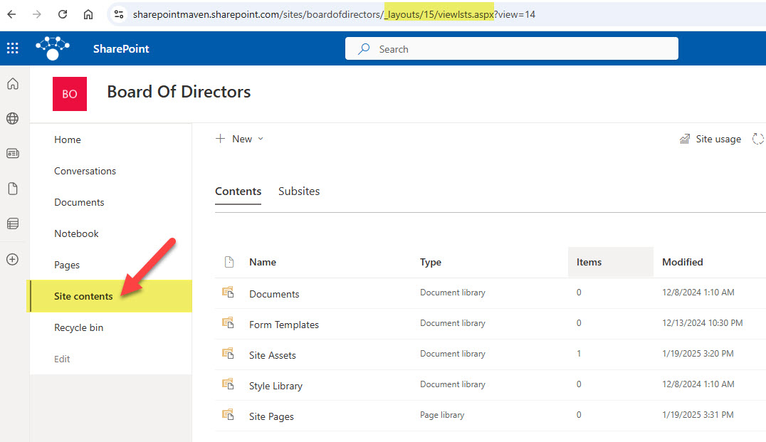
Task: Open Home in the app bar
Action: coord(13,83)
